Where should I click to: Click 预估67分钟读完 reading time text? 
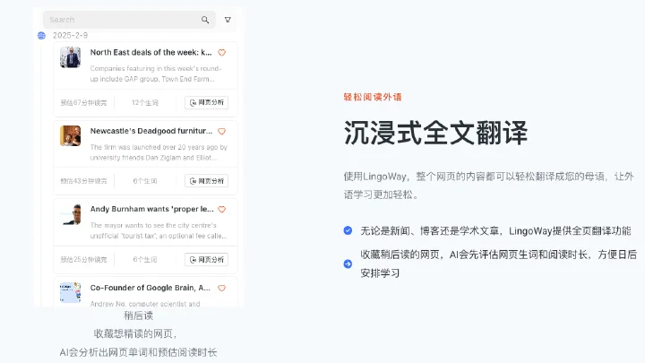83,103
